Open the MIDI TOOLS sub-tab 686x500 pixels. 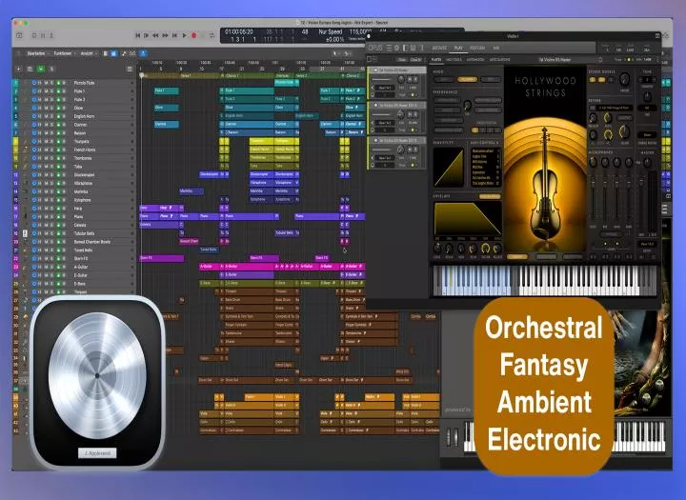coord(454,59)
